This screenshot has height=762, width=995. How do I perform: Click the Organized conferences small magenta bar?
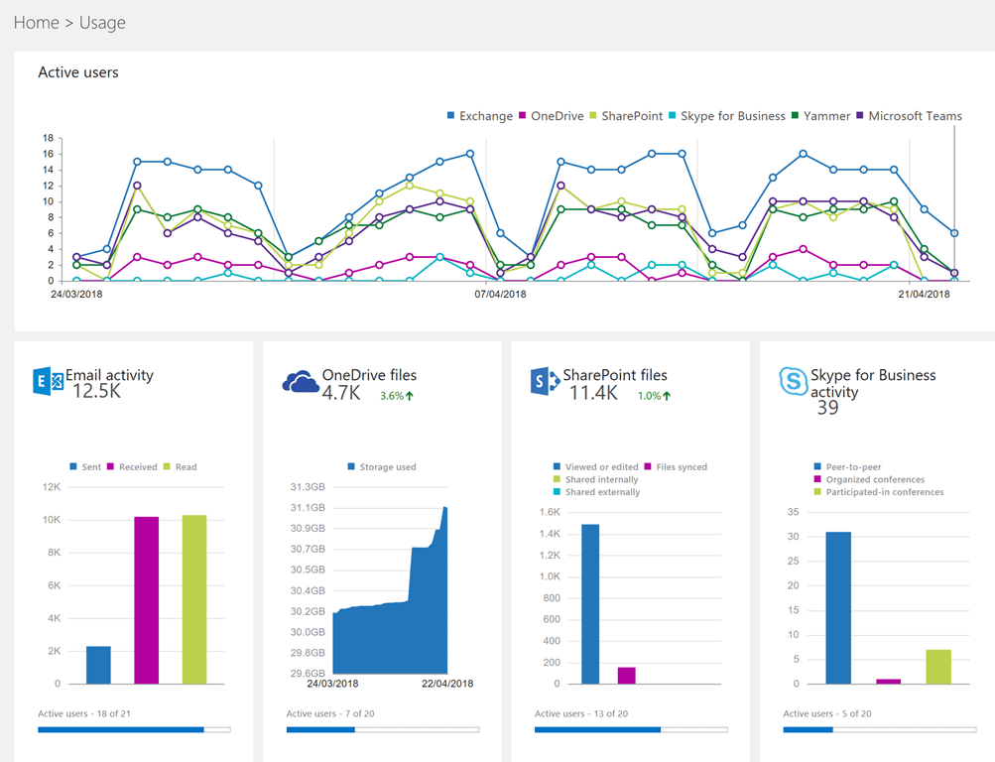pyautogui.click(x=889, y=682)
